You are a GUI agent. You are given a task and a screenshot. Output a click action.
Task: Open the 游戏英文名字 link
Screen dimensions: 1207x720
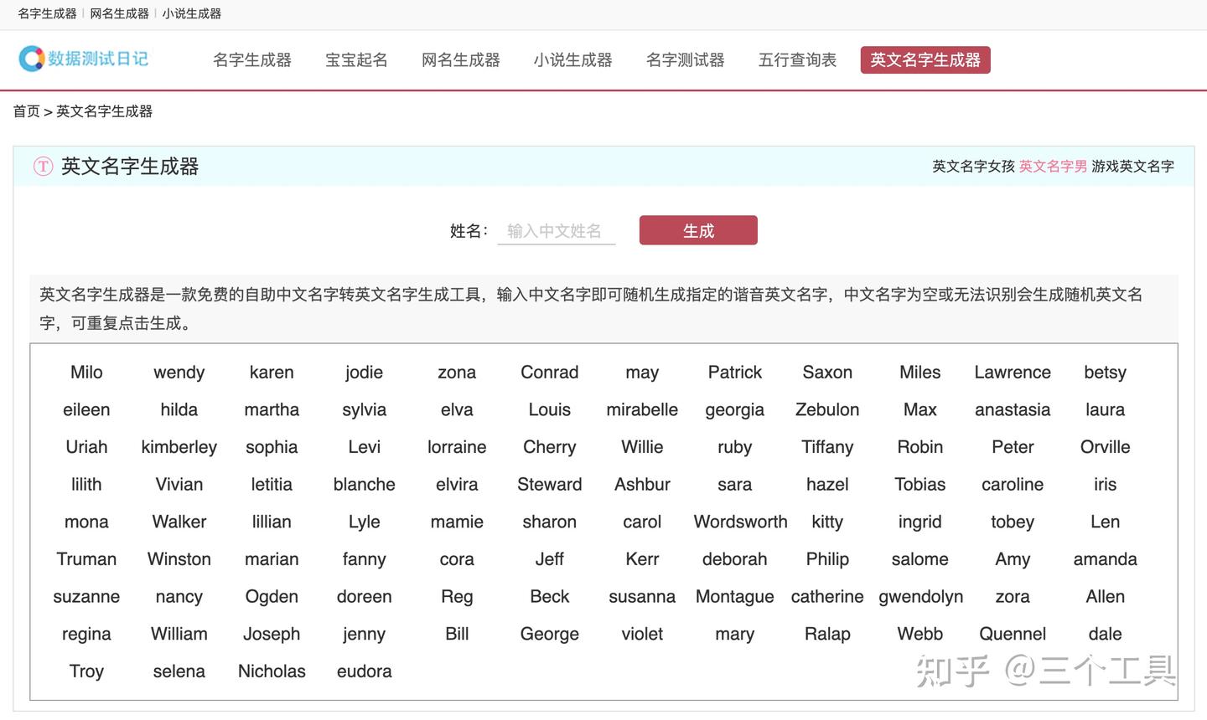coord(1132,167)
